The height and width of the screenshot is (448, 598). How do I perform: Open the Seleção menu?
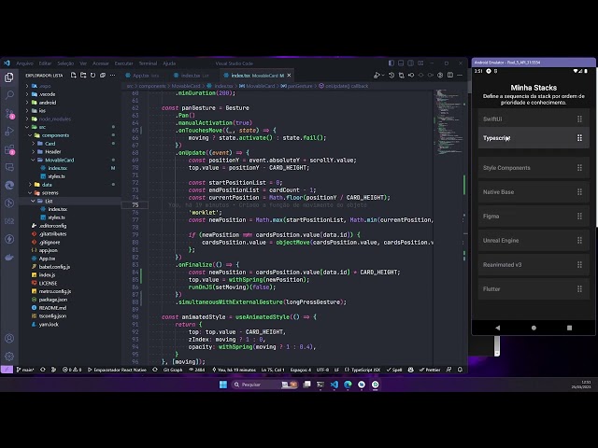(65, 63)
